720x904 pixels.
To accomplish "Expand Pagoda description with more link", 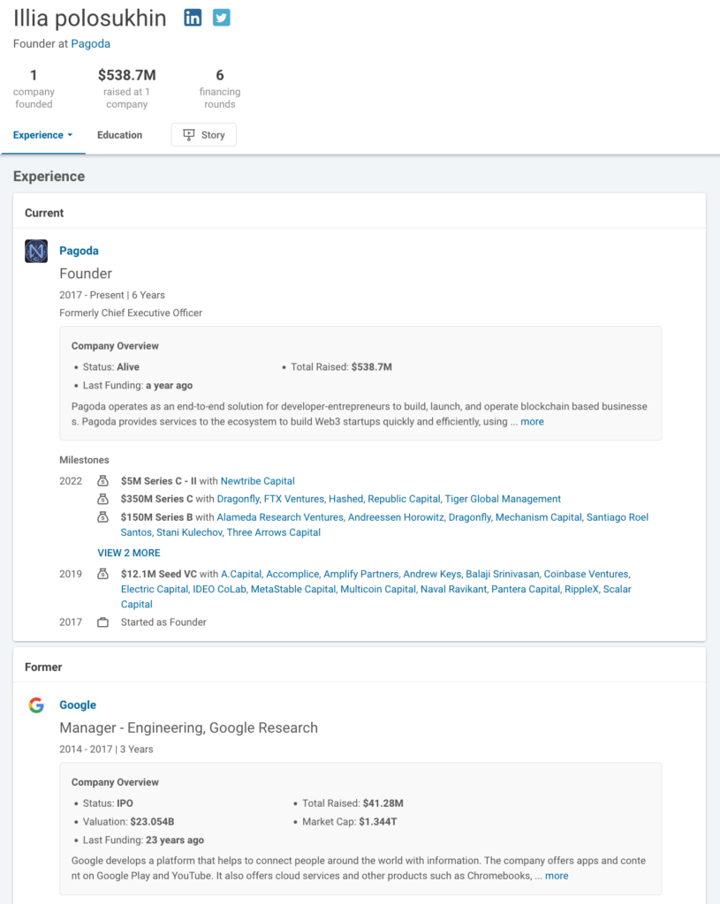I will pyautogui.click(x=532, y=421).
